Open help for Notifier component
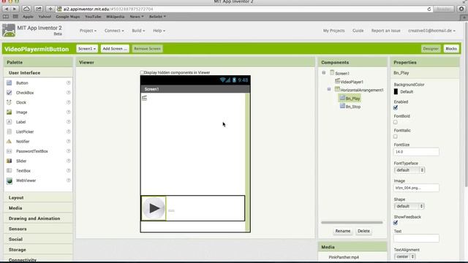This screenshot has height=263, width=468. (68, 141)
